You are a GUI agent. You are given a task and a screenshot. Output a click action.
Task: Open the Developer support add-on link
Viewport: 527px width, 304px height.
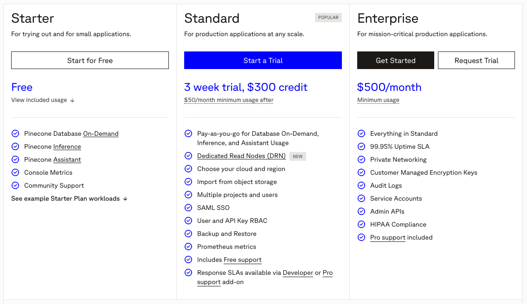[298, 272]
